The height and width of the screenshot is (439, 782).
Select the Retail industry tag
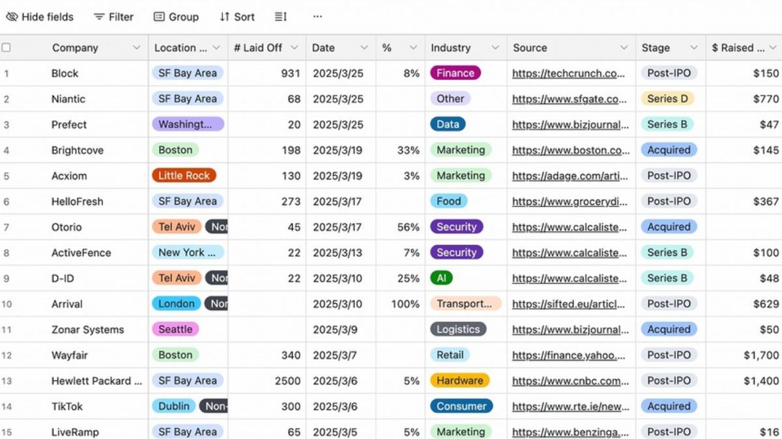[x=450, y=355]
